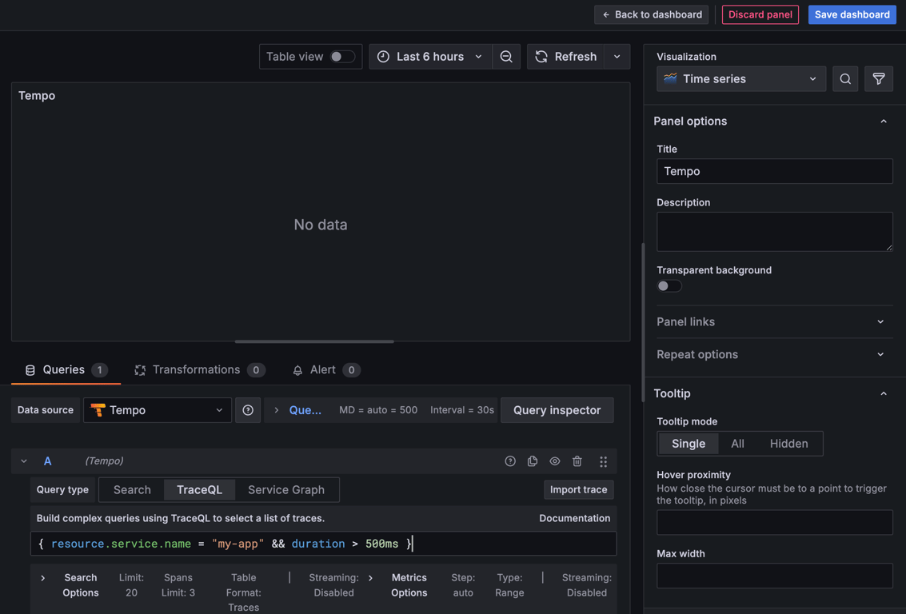Screen dimensions: 906x614
Task: Click the Max width input field
Action: [x=774, y=576]
